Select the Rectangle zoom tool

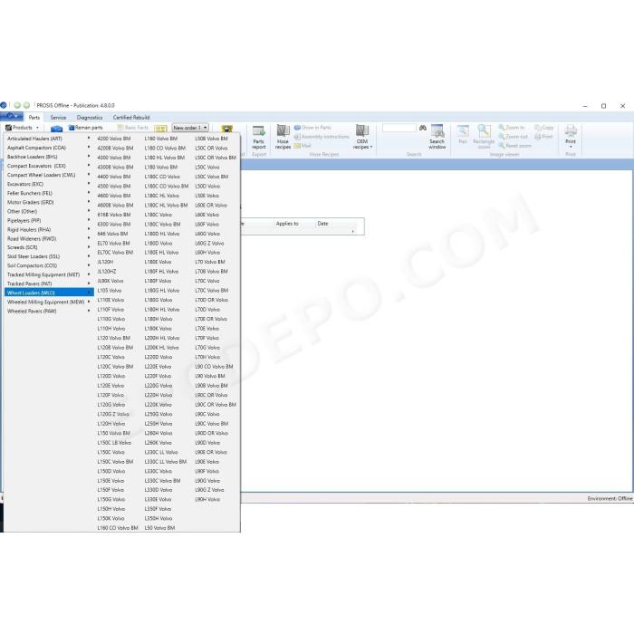(484, 137)
